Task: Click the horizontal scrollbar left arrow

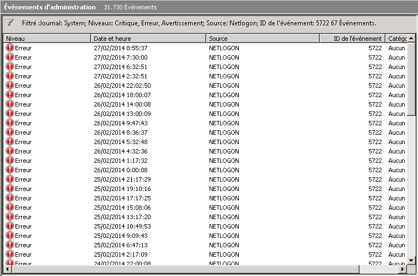Action: point(7,269)
